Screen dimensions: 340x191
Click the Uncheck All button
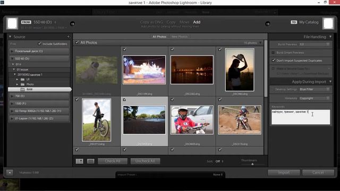click(145, 161)
